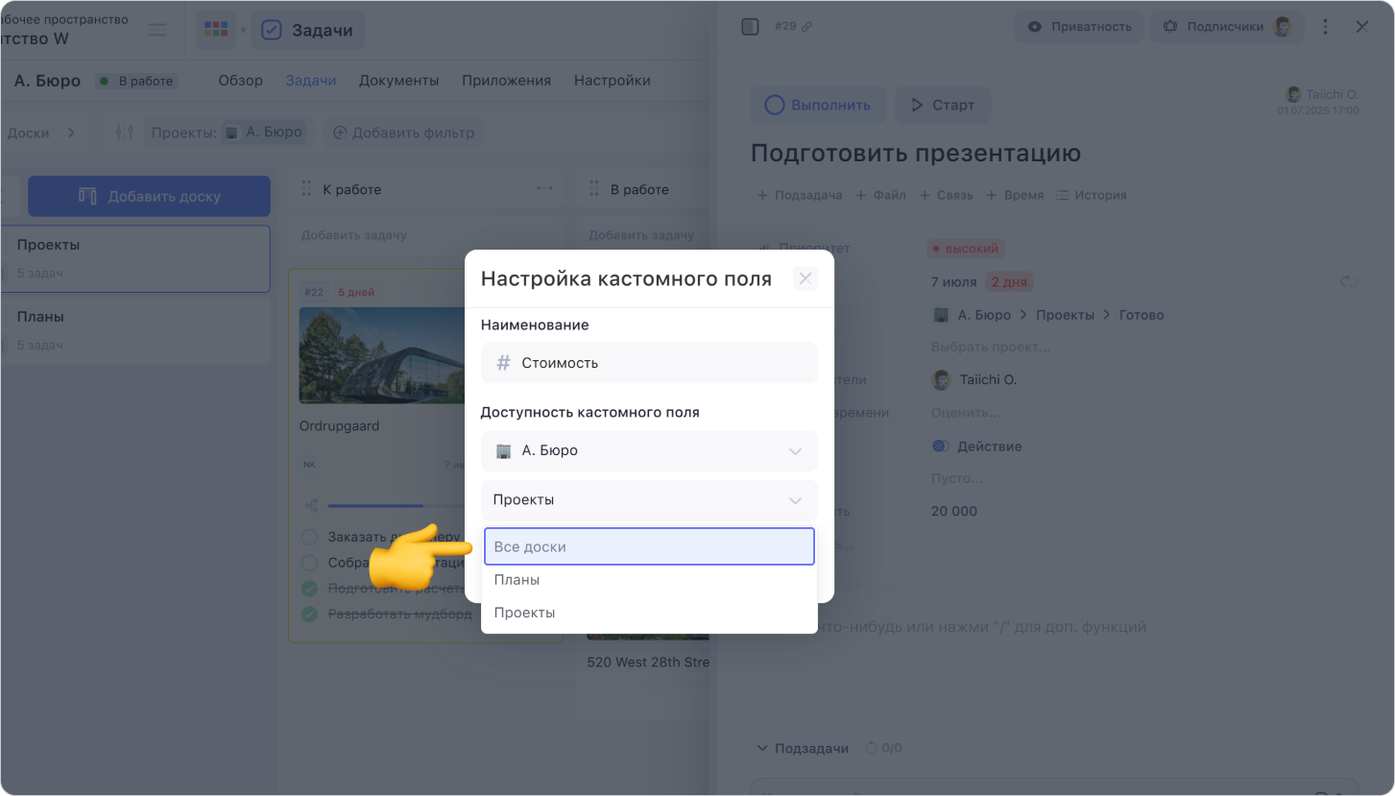Choose Проекты in the open dropdown list

(649, 613)
